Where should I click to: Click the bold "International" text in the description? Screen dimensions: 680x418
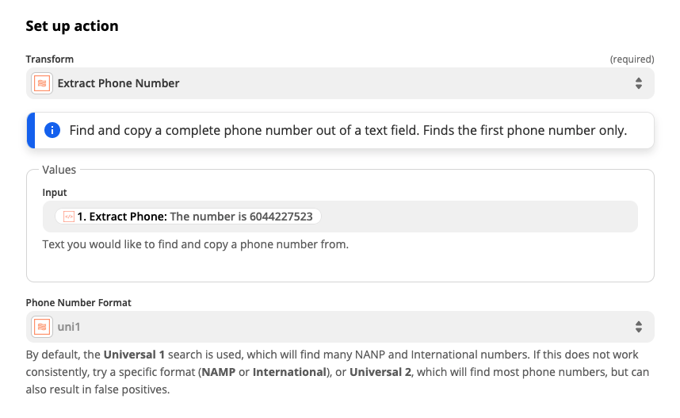click(x=289, y=372)
